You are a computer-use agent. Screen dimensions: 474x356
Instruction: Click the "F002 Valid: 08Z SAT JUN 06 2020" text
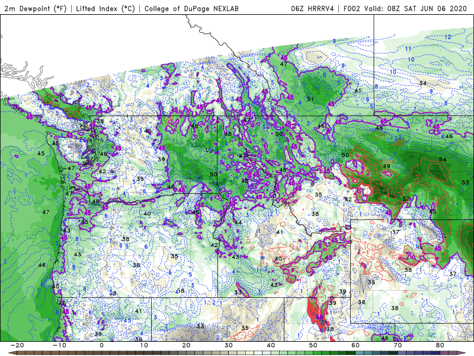tap(405, 8)
